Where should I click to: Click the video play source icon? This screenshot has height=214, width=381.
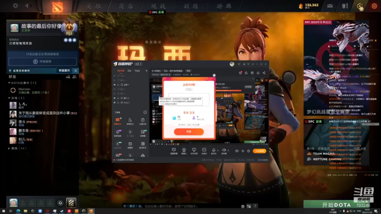click(204, 151)
